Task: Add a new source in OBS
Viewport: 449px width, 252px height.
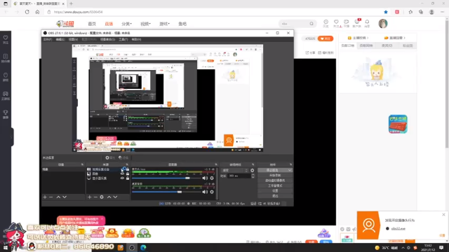Action: pos(89,197)
